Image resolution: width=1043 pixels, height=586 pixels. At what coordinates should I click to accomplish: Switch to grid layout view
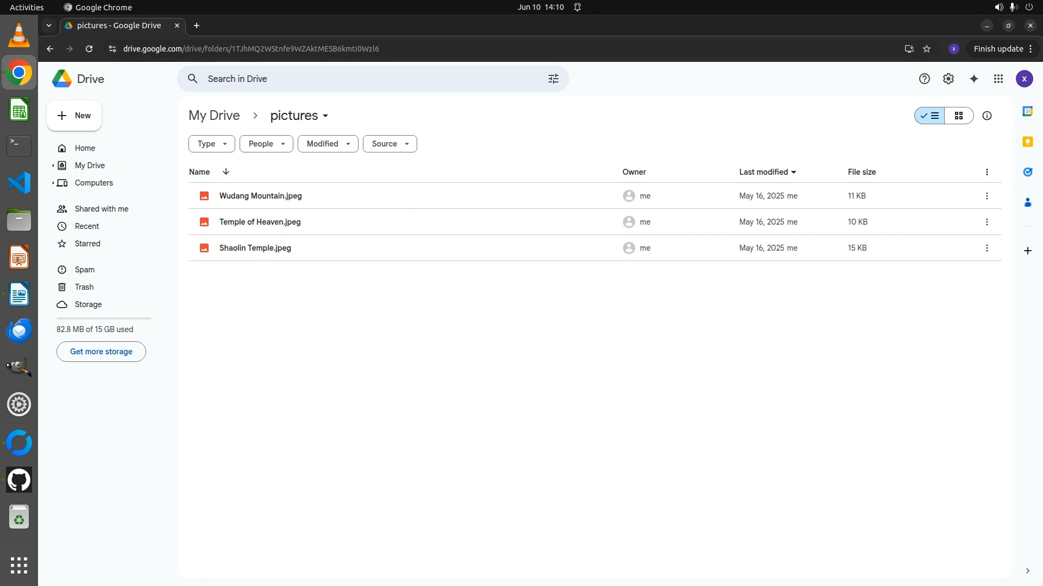coord(959,116)
